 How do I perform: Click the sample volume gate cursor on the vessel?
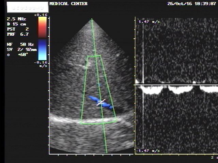coord(101,102)
